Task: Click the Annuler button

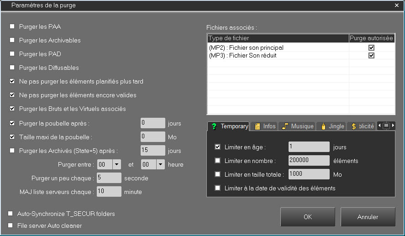Action: tap(368, 217)
